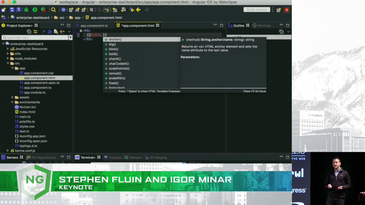365x205 pixels.
Task: Open the web browser globe icon
Action: coord(63,10)
